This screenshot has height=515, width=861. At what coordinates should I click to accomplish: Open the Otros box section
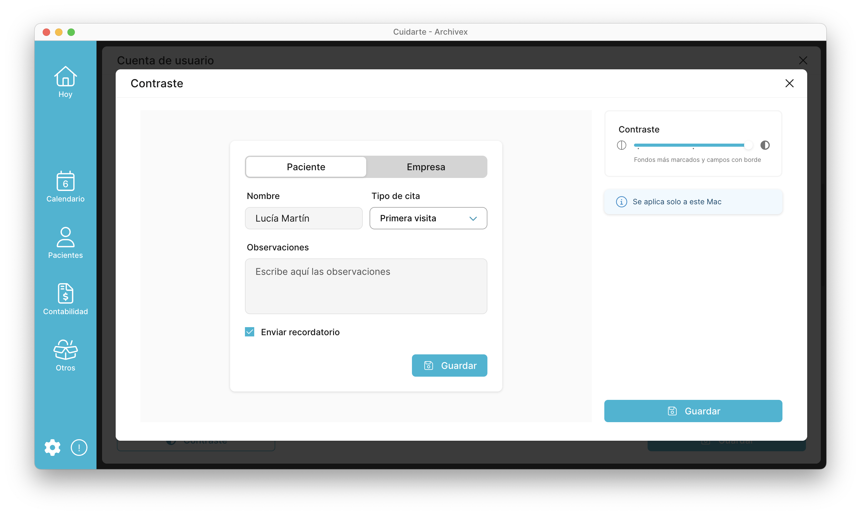coord(65,355)
